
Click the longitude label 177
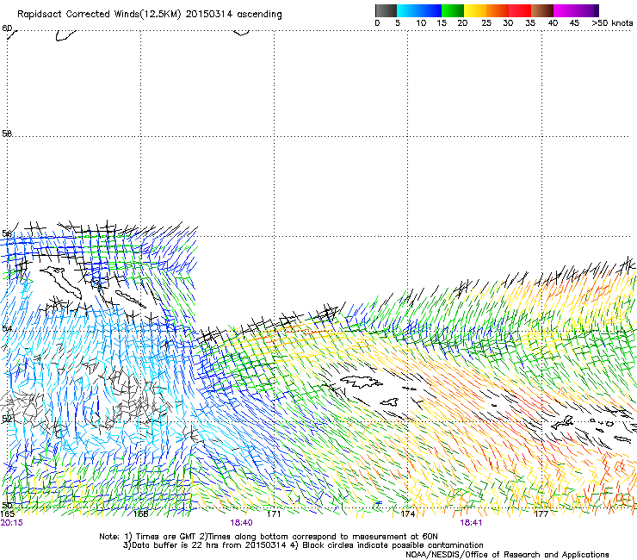point(541,514)
